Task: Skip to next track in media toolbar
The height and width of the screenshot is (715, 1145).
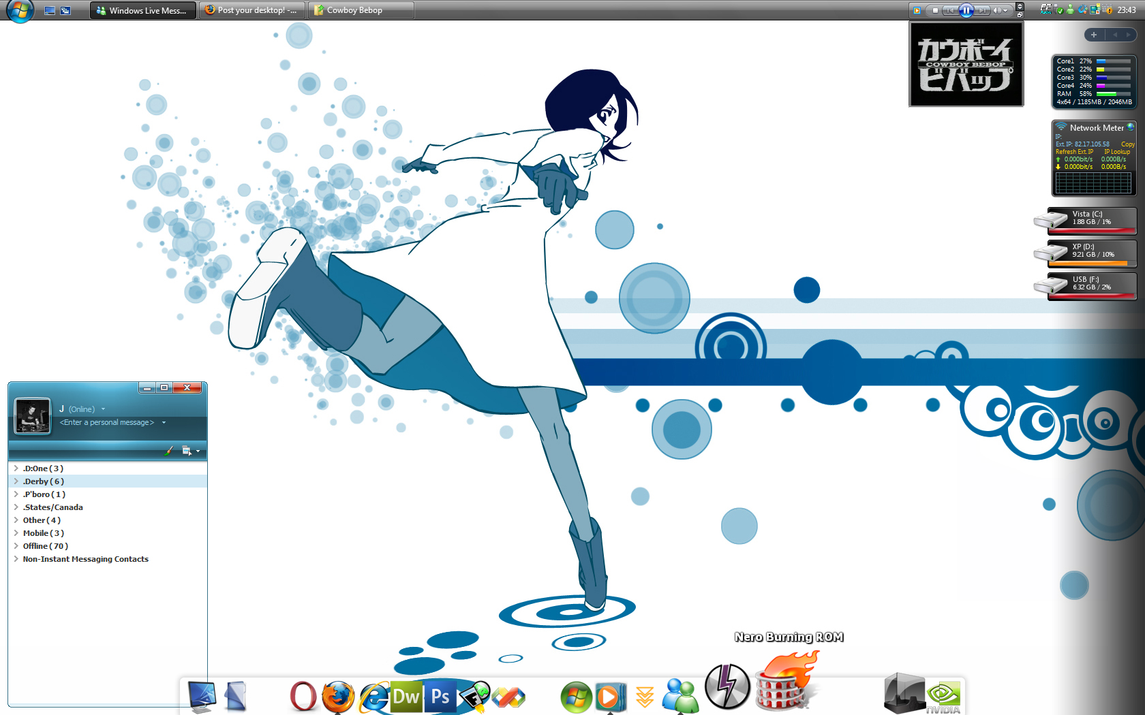Action: coord(982,10)
